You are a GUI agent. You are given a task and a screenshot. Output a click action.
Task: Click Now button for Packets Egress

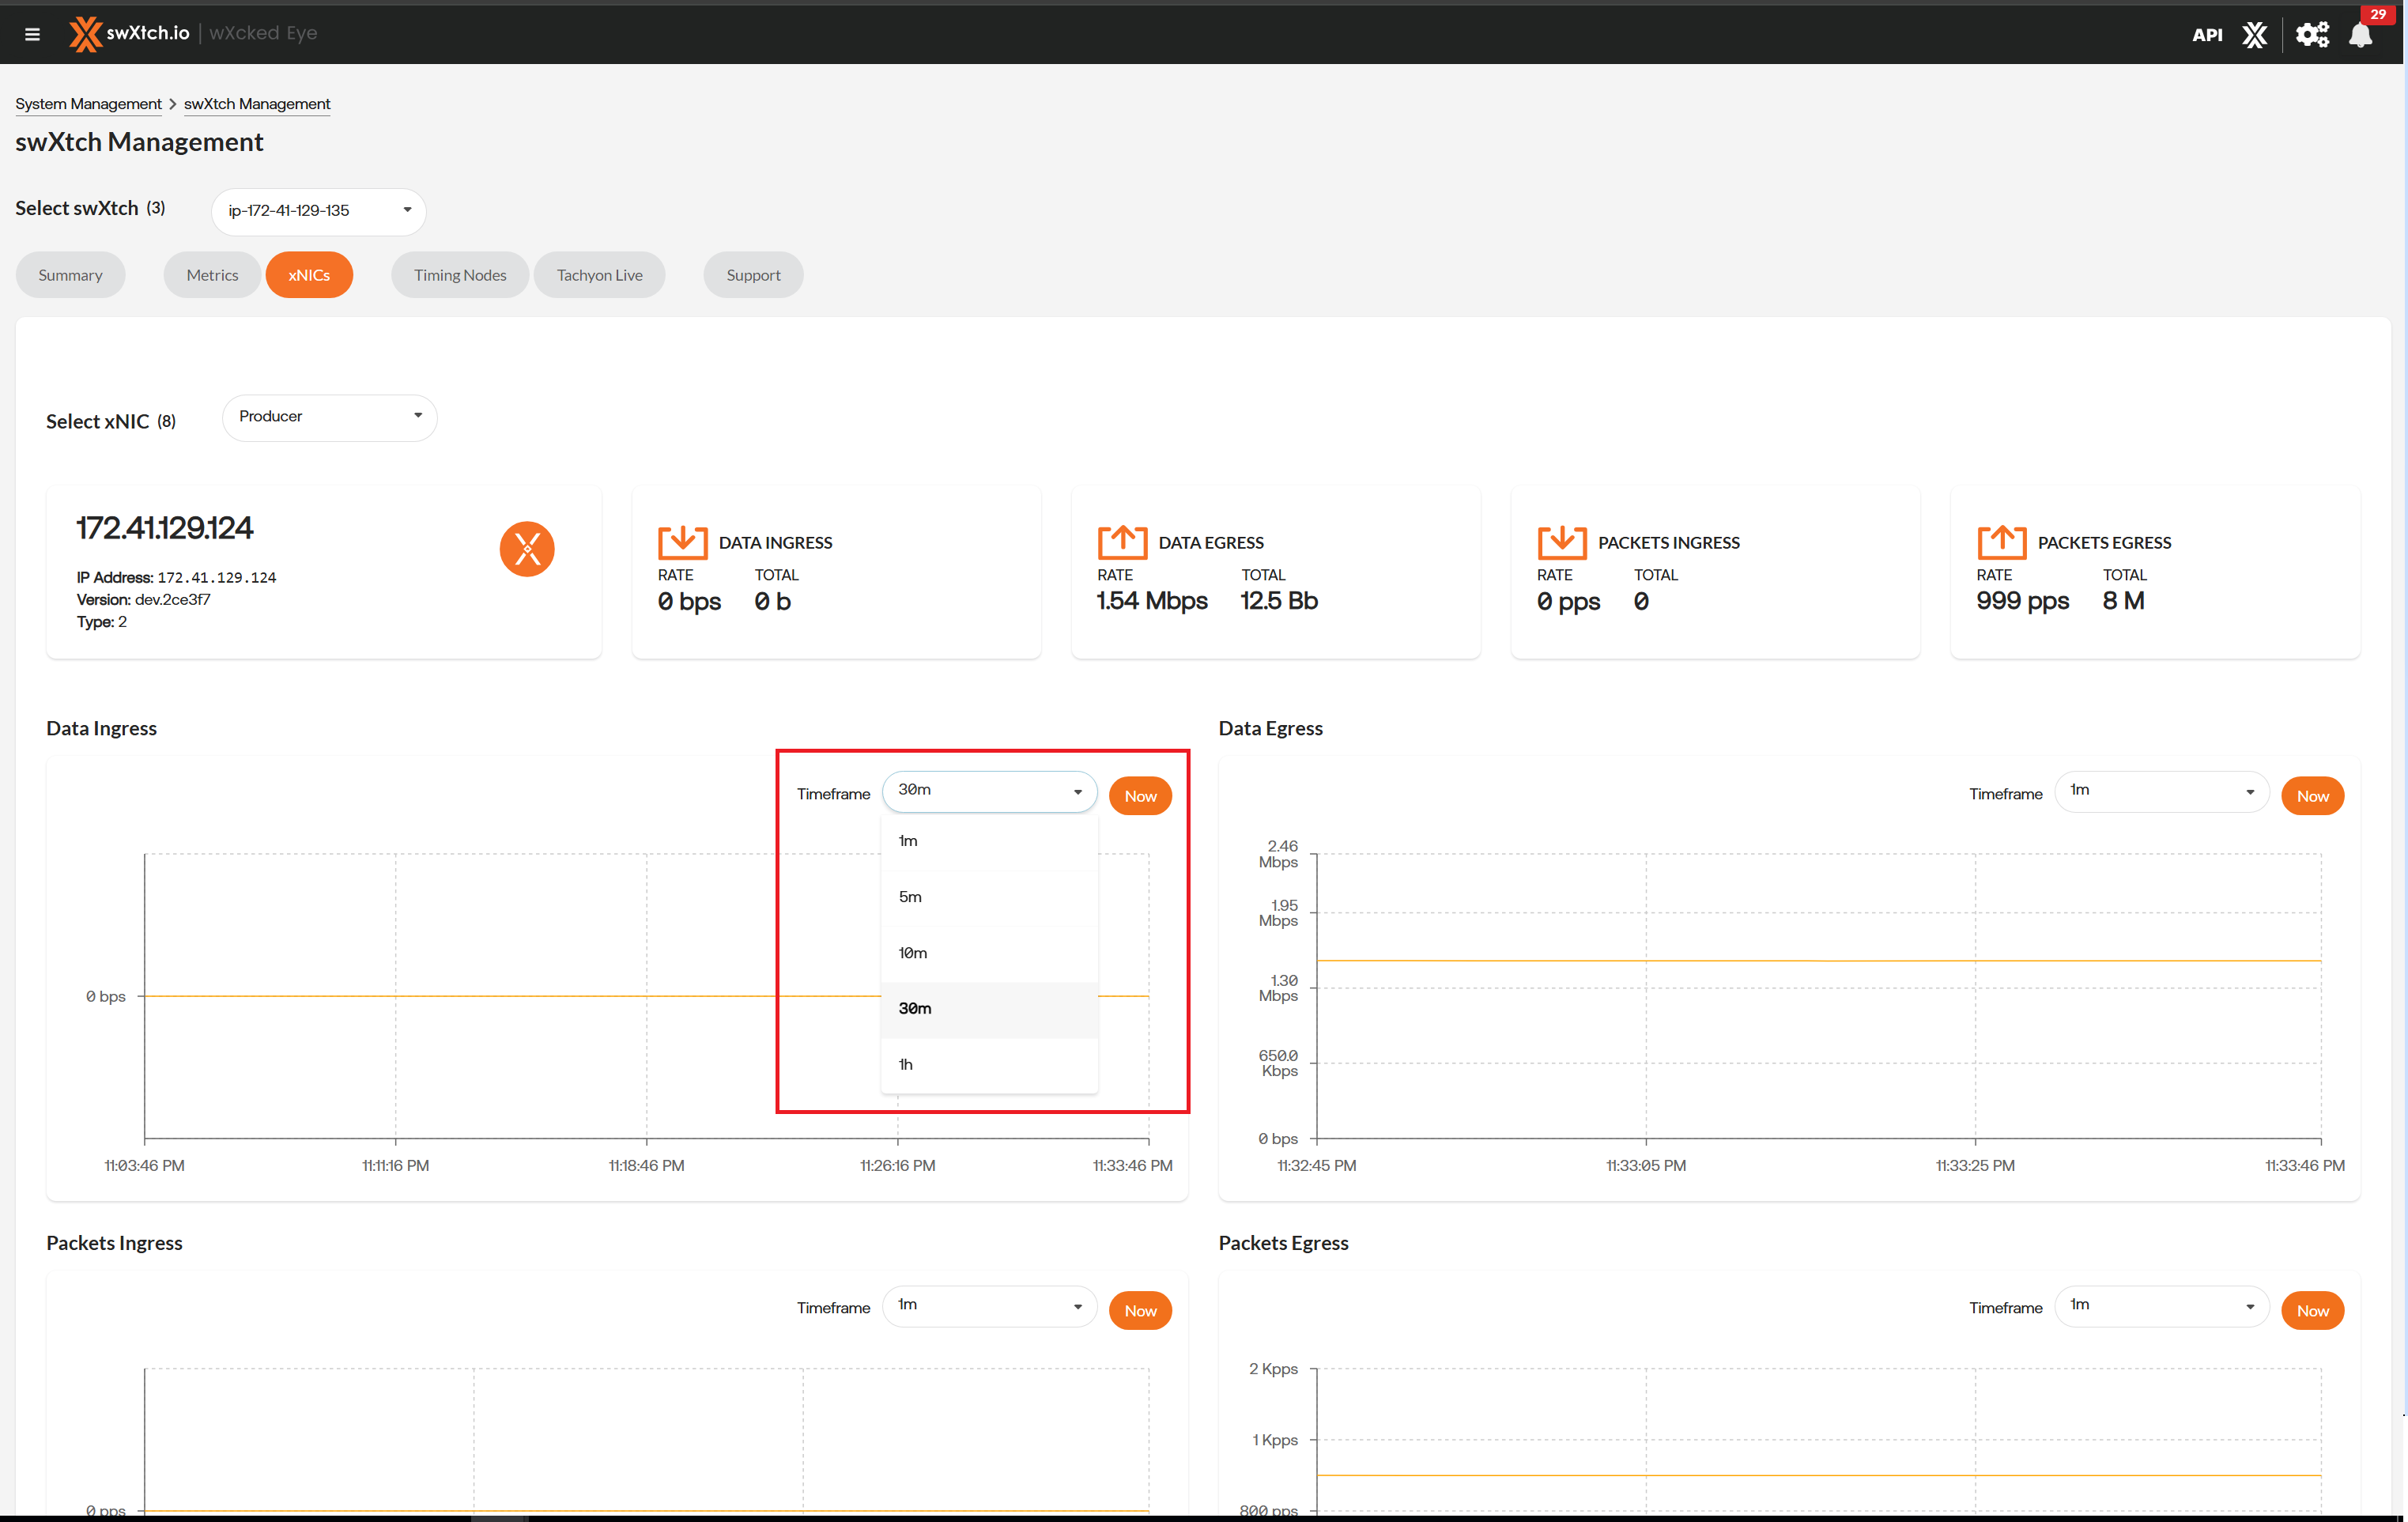click(x=2311, y=1311)
